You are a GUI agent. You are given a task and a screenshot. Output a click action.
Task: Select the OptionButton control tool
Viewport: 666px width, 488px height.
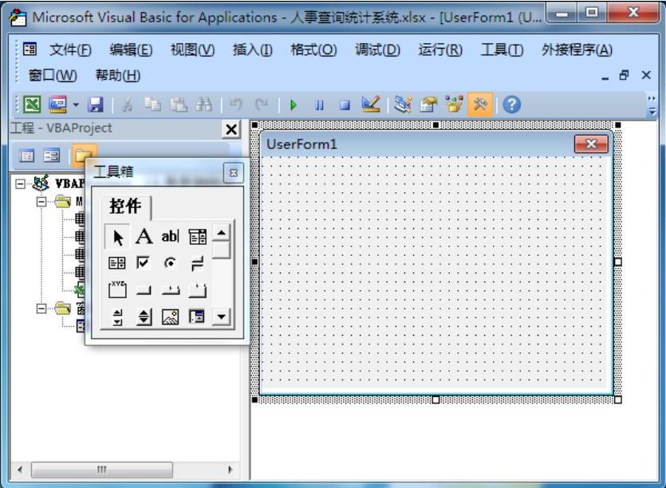pos(170,263)
